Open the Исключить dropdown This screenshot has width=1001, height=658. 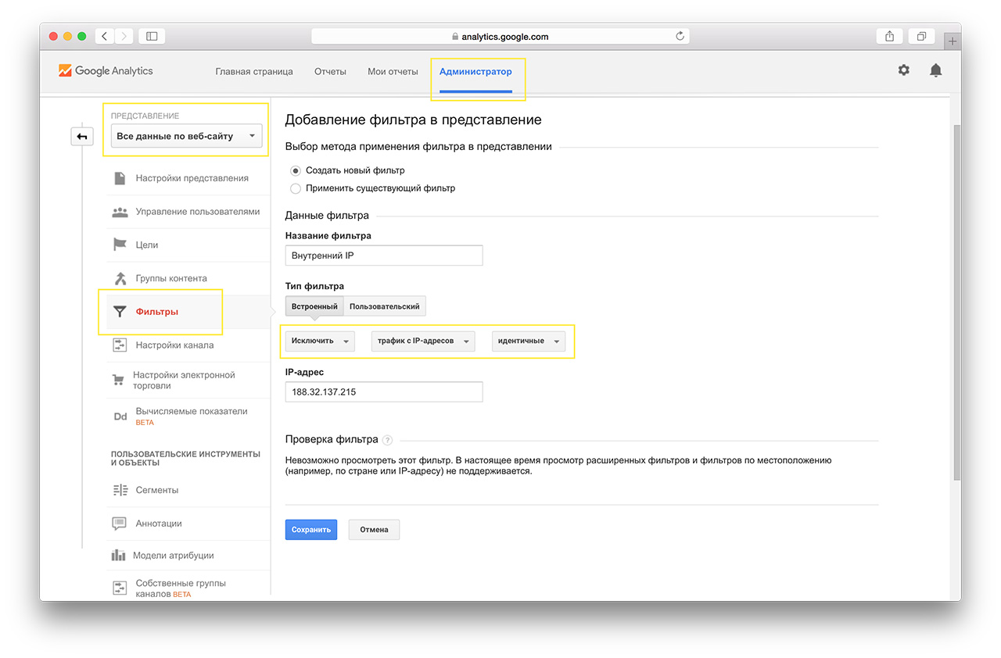(x=320, y=342)
